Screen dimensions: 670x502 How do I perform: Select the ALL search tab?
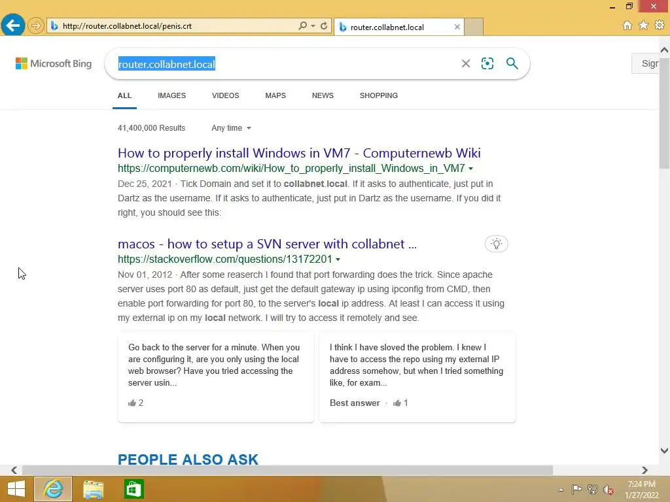pos(124,95)
